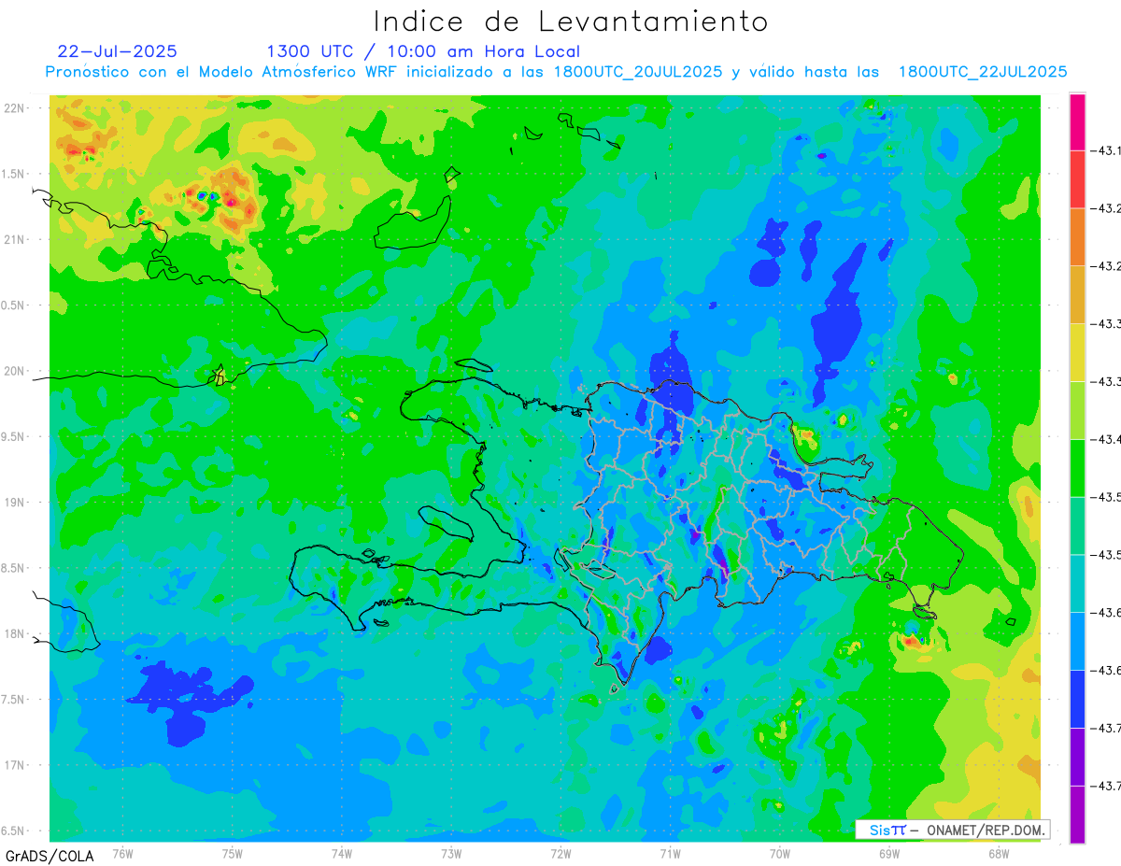Select the red swatch in the color legend
Viewport: 1121px width, 866px height.
pyautogui.click(x=1077, y=179)
